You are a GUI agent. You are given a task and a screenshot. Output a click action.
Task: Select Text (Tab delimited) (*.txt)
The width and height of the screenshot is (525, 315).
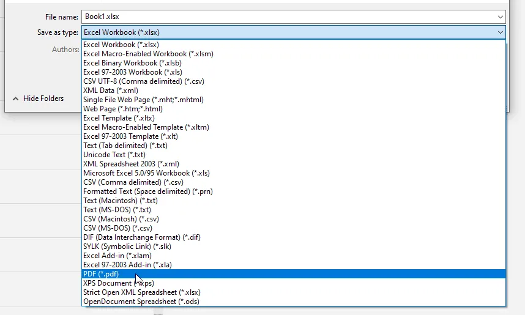pos(293,146)
